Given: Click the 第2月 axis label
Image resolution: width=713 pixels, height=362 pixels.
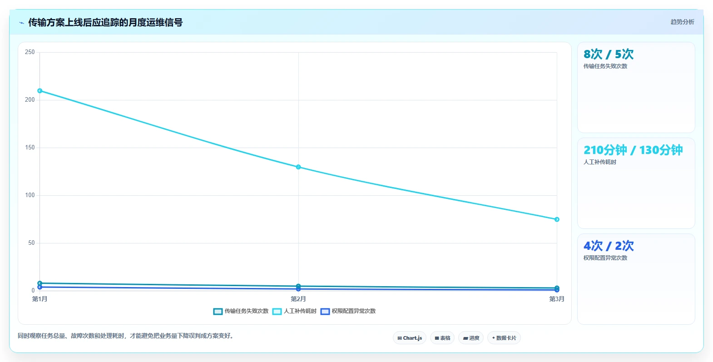Looking at the screenshot, I should pos(298,299).
